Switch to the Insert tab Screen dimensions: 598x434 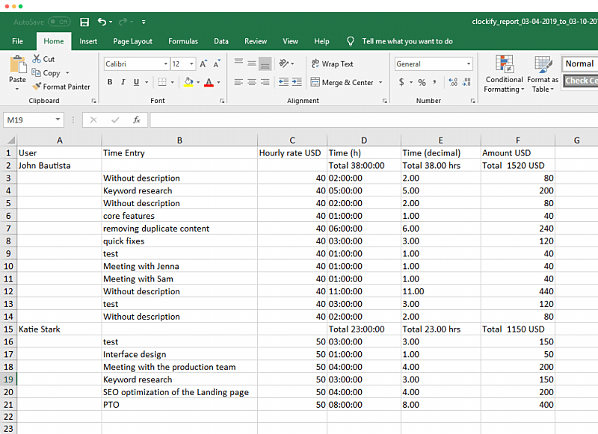88,41
